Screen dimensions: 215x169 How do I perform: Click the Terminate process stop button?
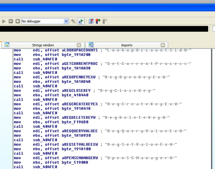pyautogui.click(x=17, y=21)
